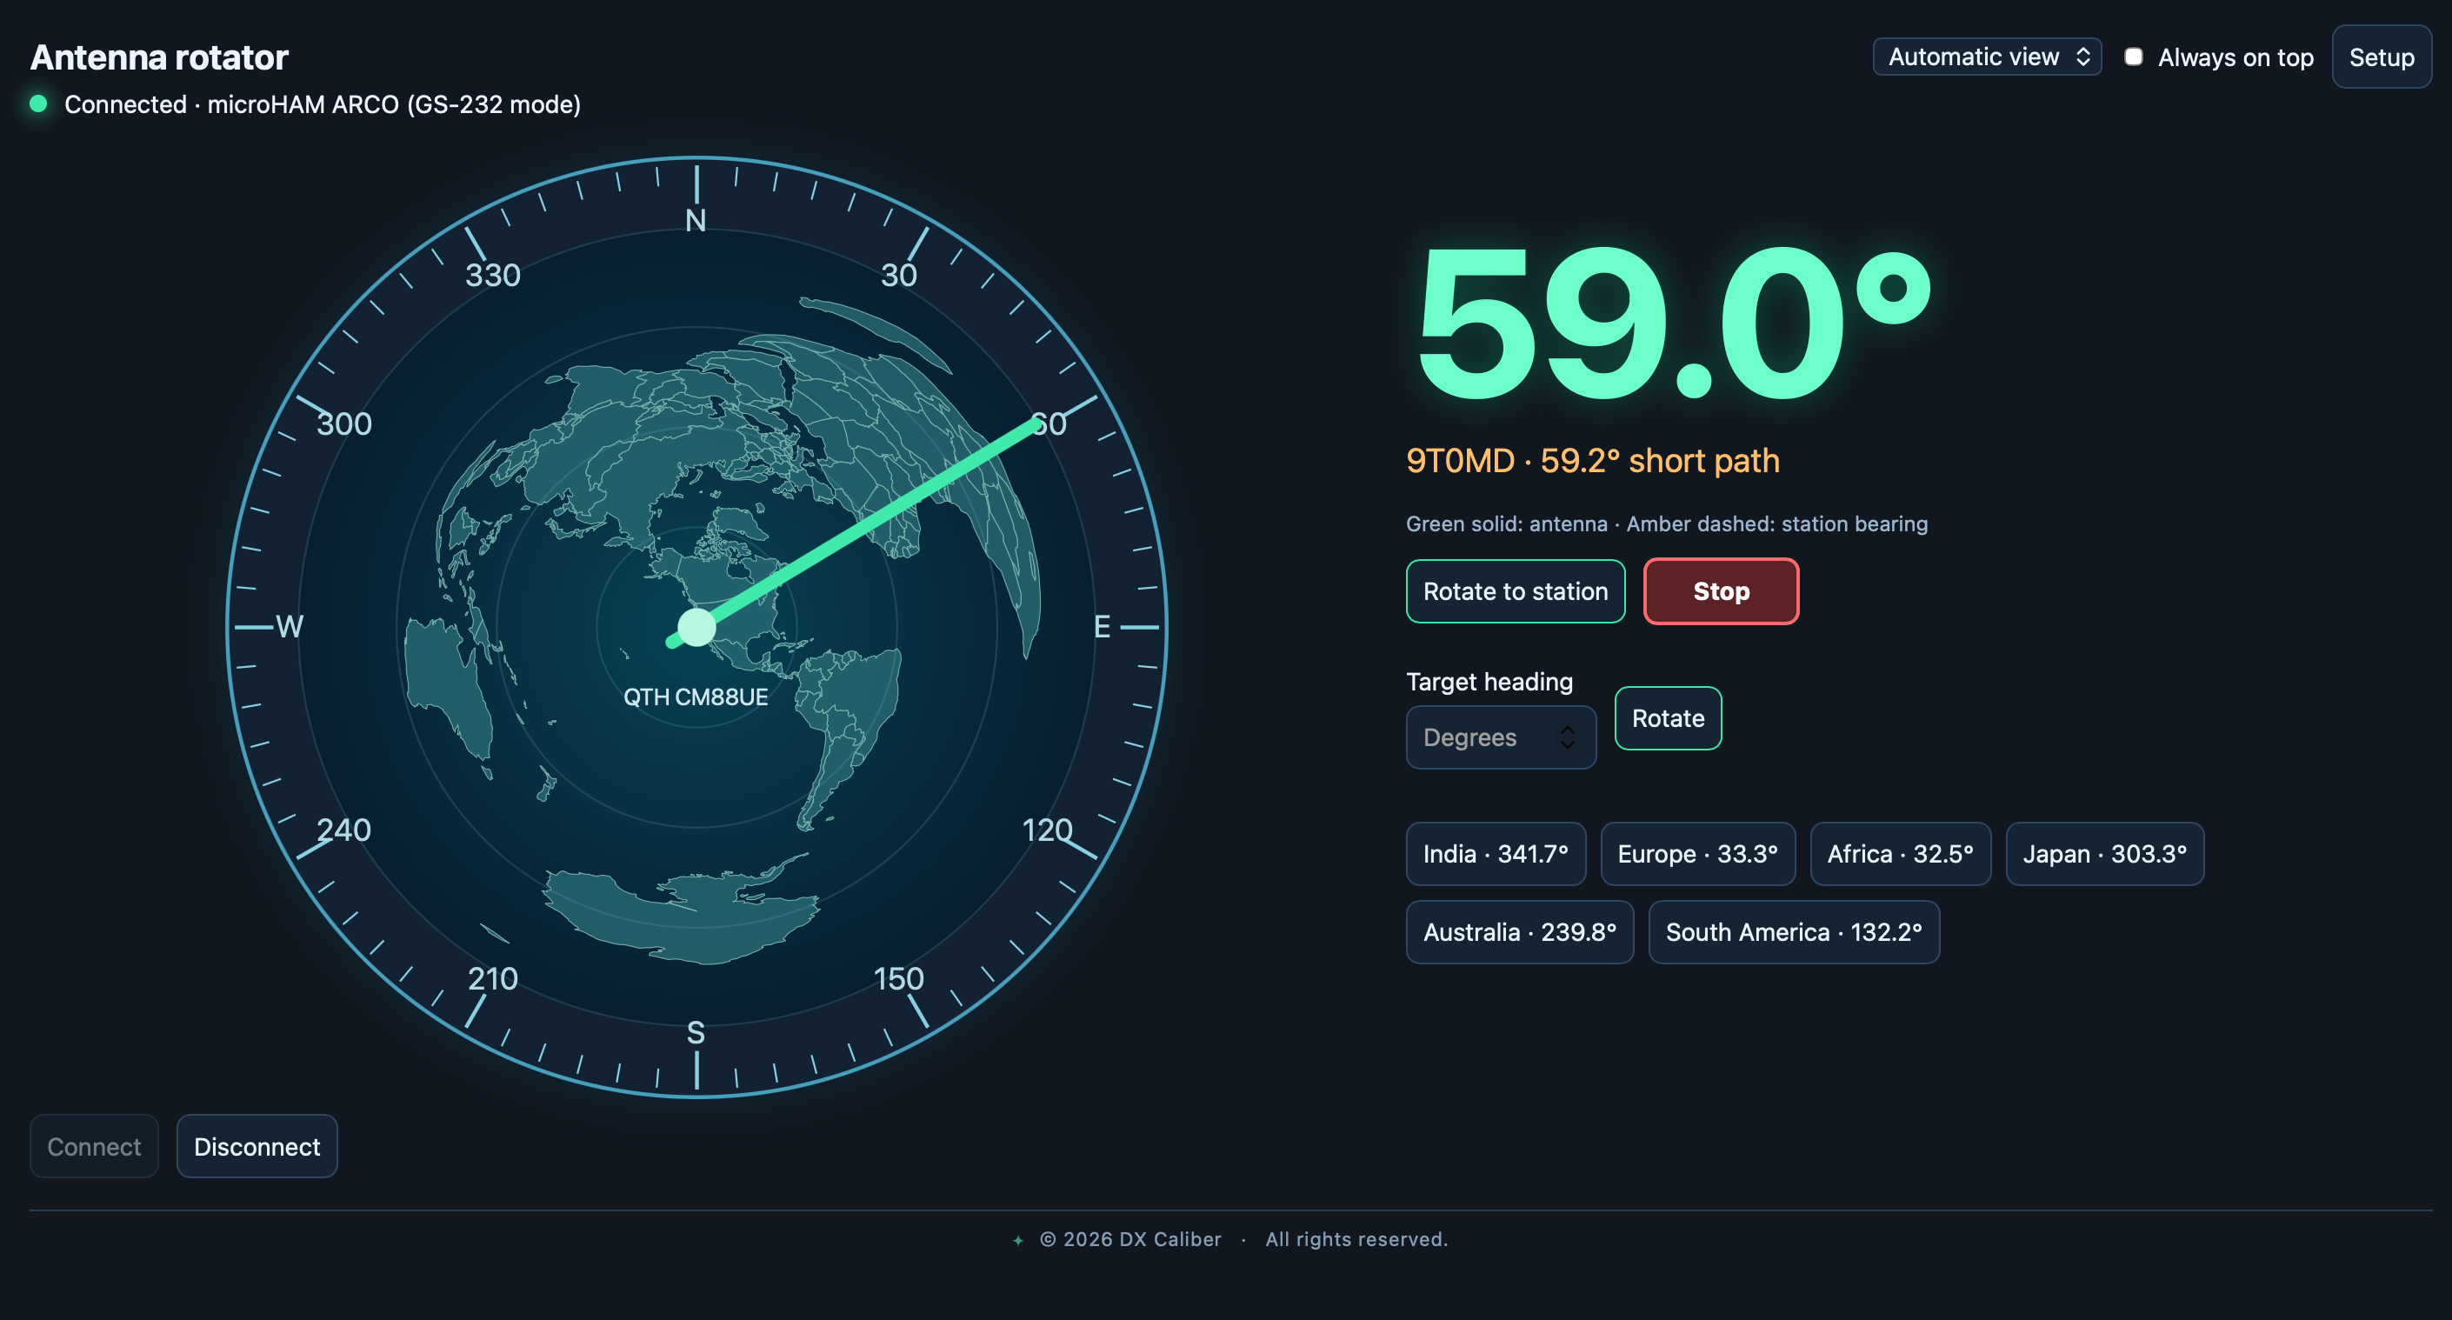The width and height of the screenshot is (2452, 1320).
Task: Click the Connect button
Action: (x=94, y=1146)
